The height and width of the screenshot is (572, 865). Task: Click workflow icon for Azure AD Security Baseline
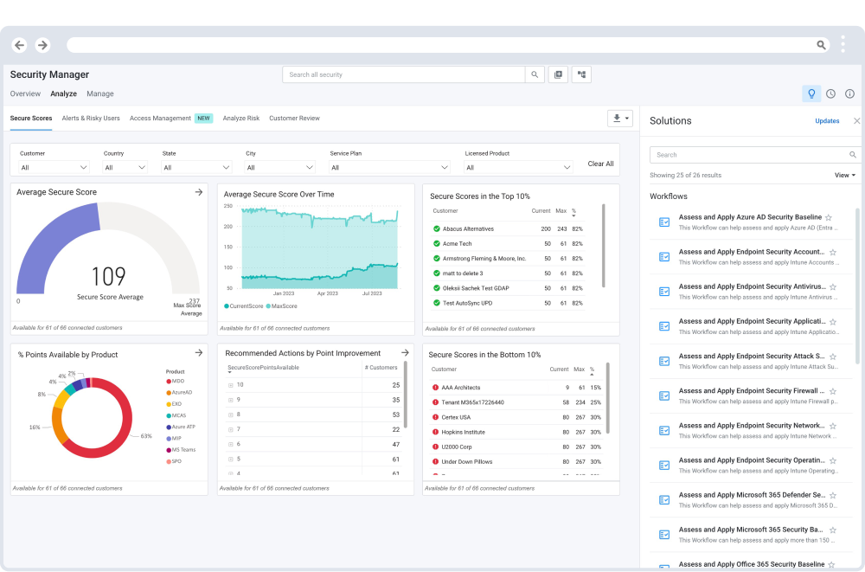[x=664, y=222]
